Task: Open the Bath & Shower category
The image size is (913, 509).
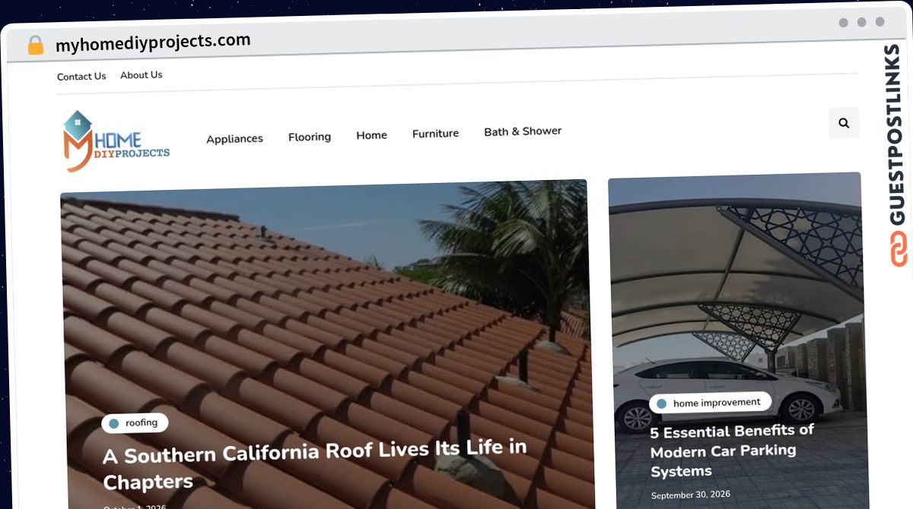Action: click(523, 131)
